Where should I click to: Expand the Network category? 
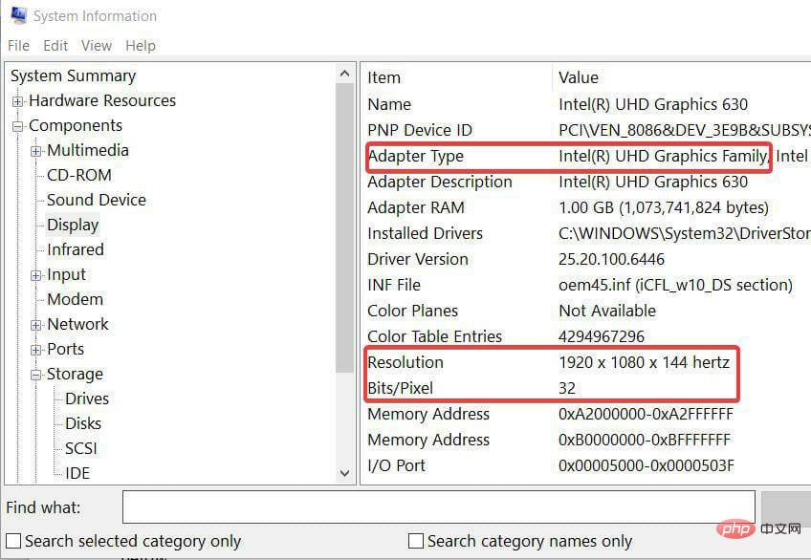click(x=36, y=324)
